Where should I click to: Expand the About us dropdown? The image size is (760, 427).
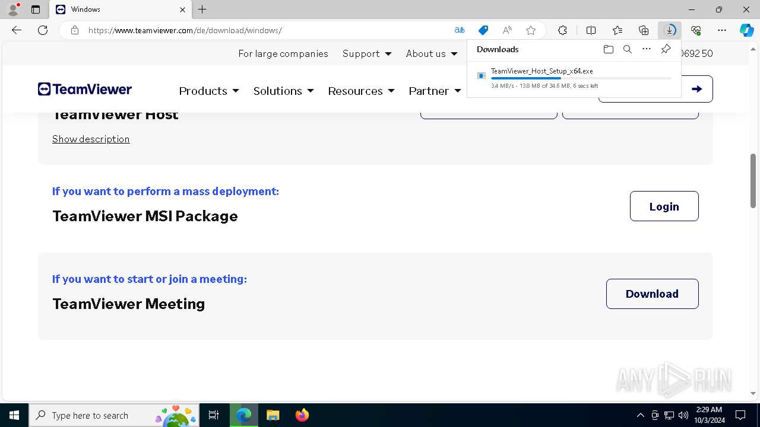[x=432, y=53]
